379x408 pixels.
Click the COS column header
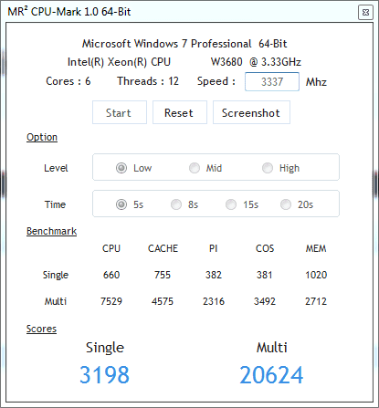tap(265, 248)
